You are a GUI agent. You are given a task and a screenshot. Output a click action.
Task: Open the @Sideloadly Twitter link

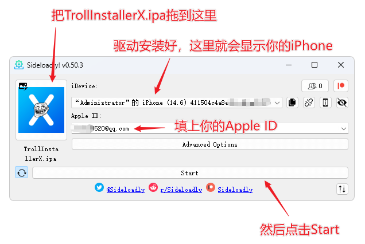[126, 190]
